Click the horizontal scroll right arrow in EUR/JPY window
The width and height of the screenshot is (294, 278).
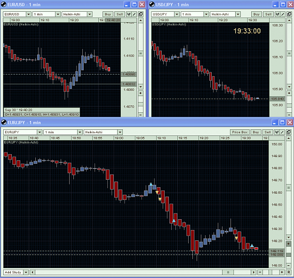click(x=254, y=272)
